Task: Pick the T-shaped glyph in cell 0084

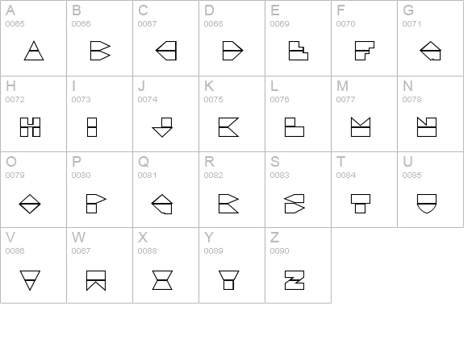Action: 361,204
